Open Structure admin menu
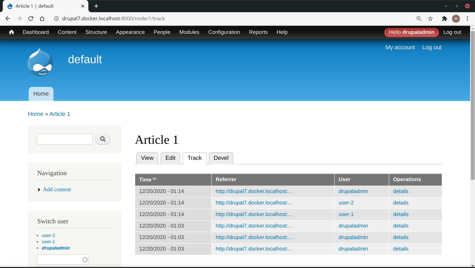 (x=96, y=32)
